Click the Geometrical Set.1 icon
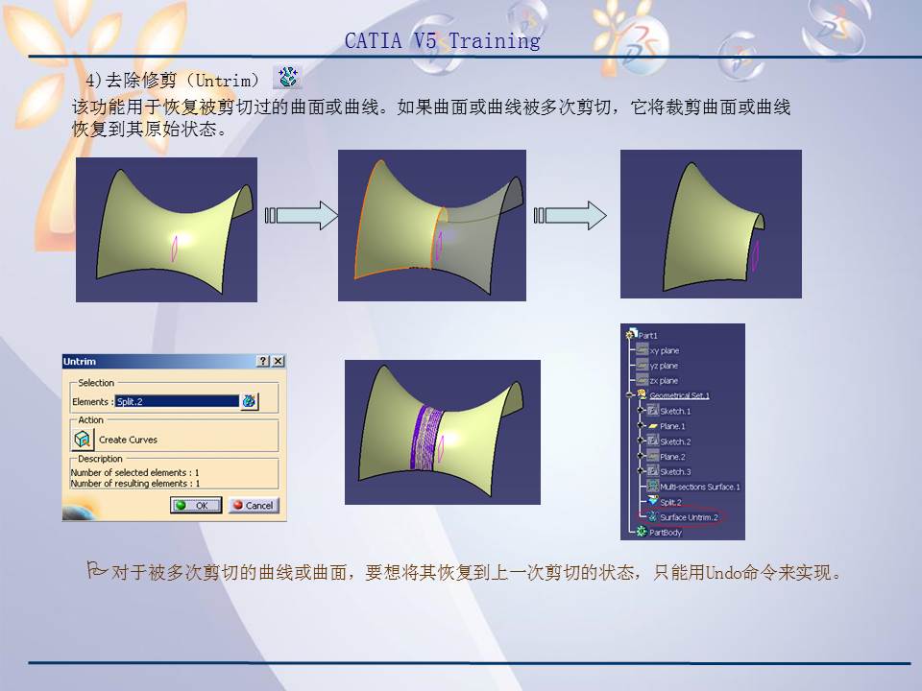Image resolution: width=922 pixels, height=691 pixels. coord(642,394)
